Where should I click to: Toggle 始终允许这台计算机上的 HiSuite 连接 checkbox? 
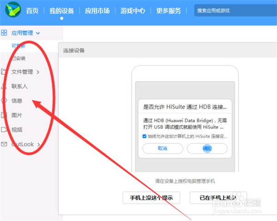(x=145, y=136)
